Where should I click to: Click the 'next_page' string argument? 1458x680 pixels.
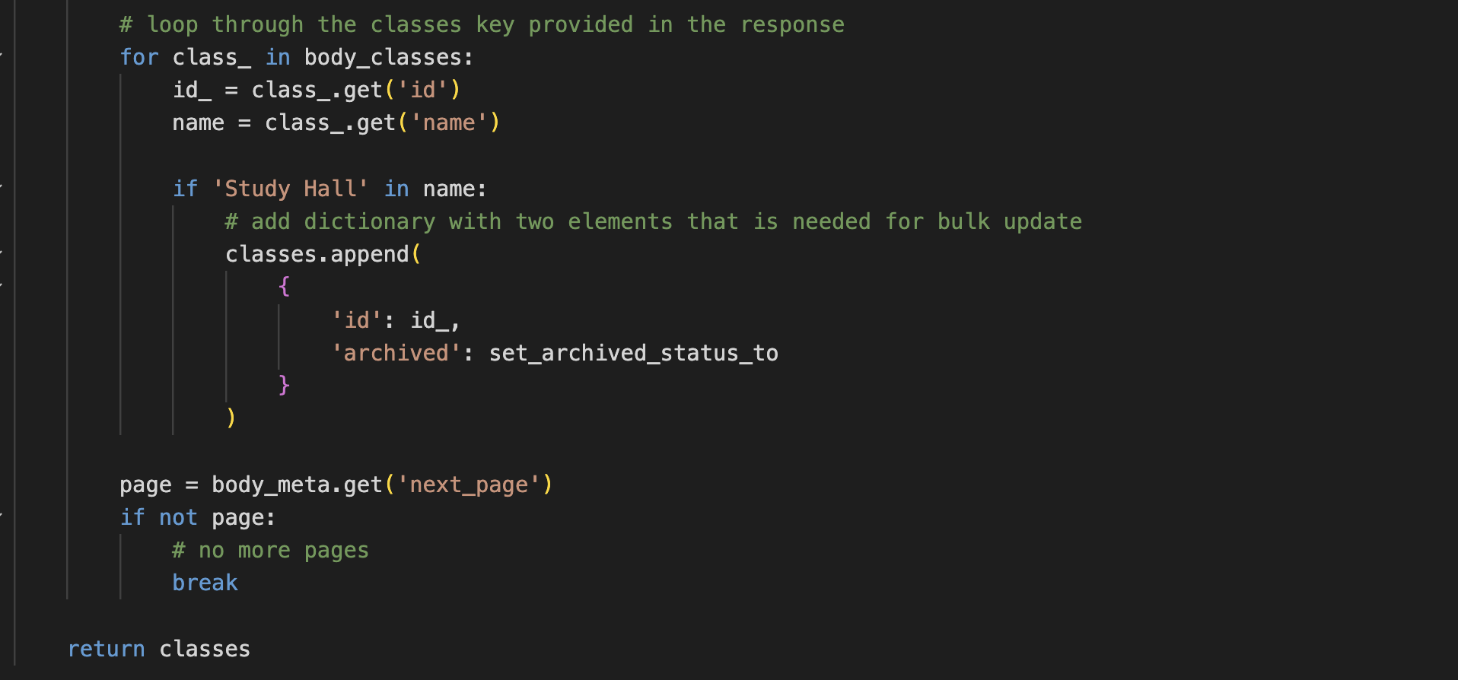pos(468,485)
